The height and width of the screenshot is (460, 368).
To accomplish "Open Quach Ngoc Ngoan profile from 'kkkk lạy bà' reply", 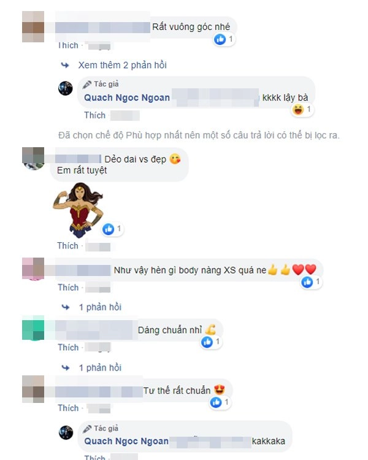I will pos(127,98).
